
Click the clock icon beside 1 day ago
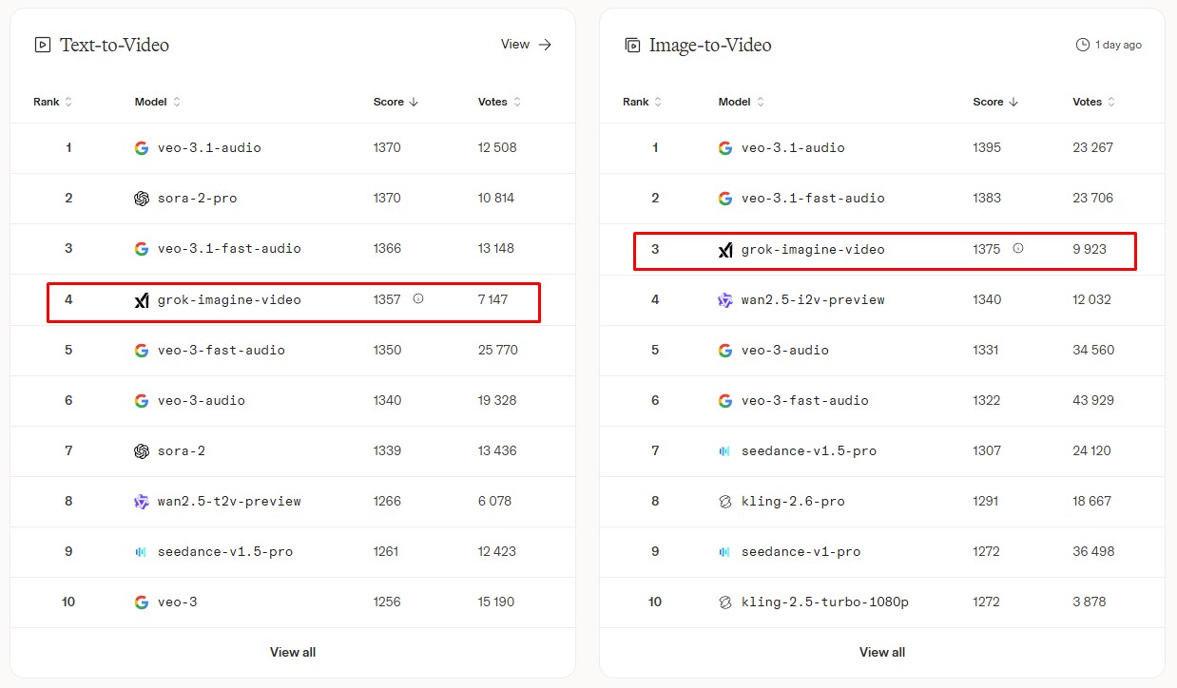coord(1082,45)
